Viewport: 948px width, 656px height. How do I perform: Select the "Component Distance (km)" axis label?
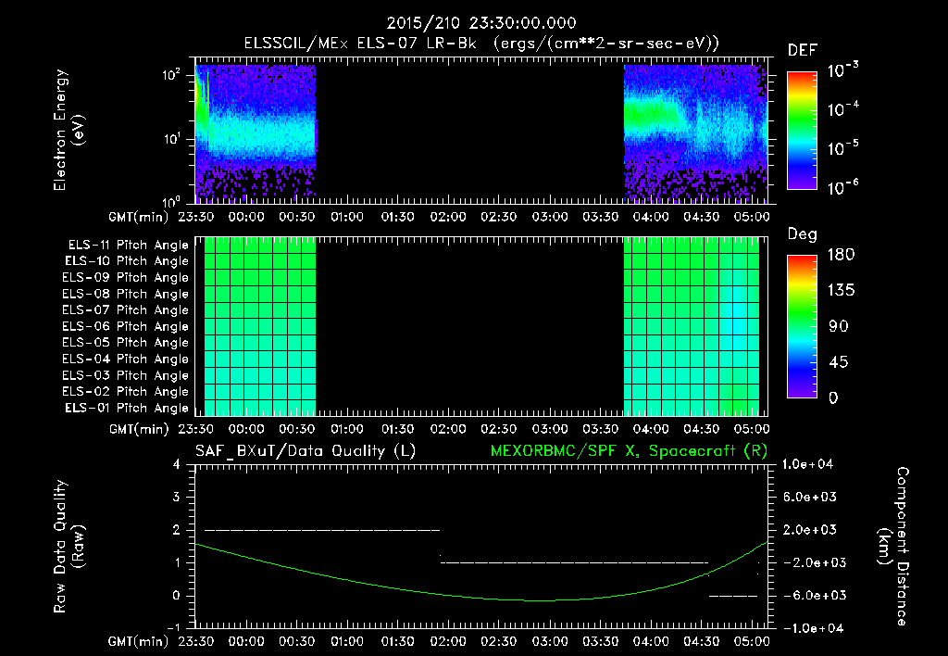pos(893,547)
